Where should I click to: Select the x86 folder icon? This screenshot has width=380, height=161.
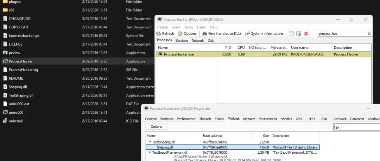[x=5, y=10]
